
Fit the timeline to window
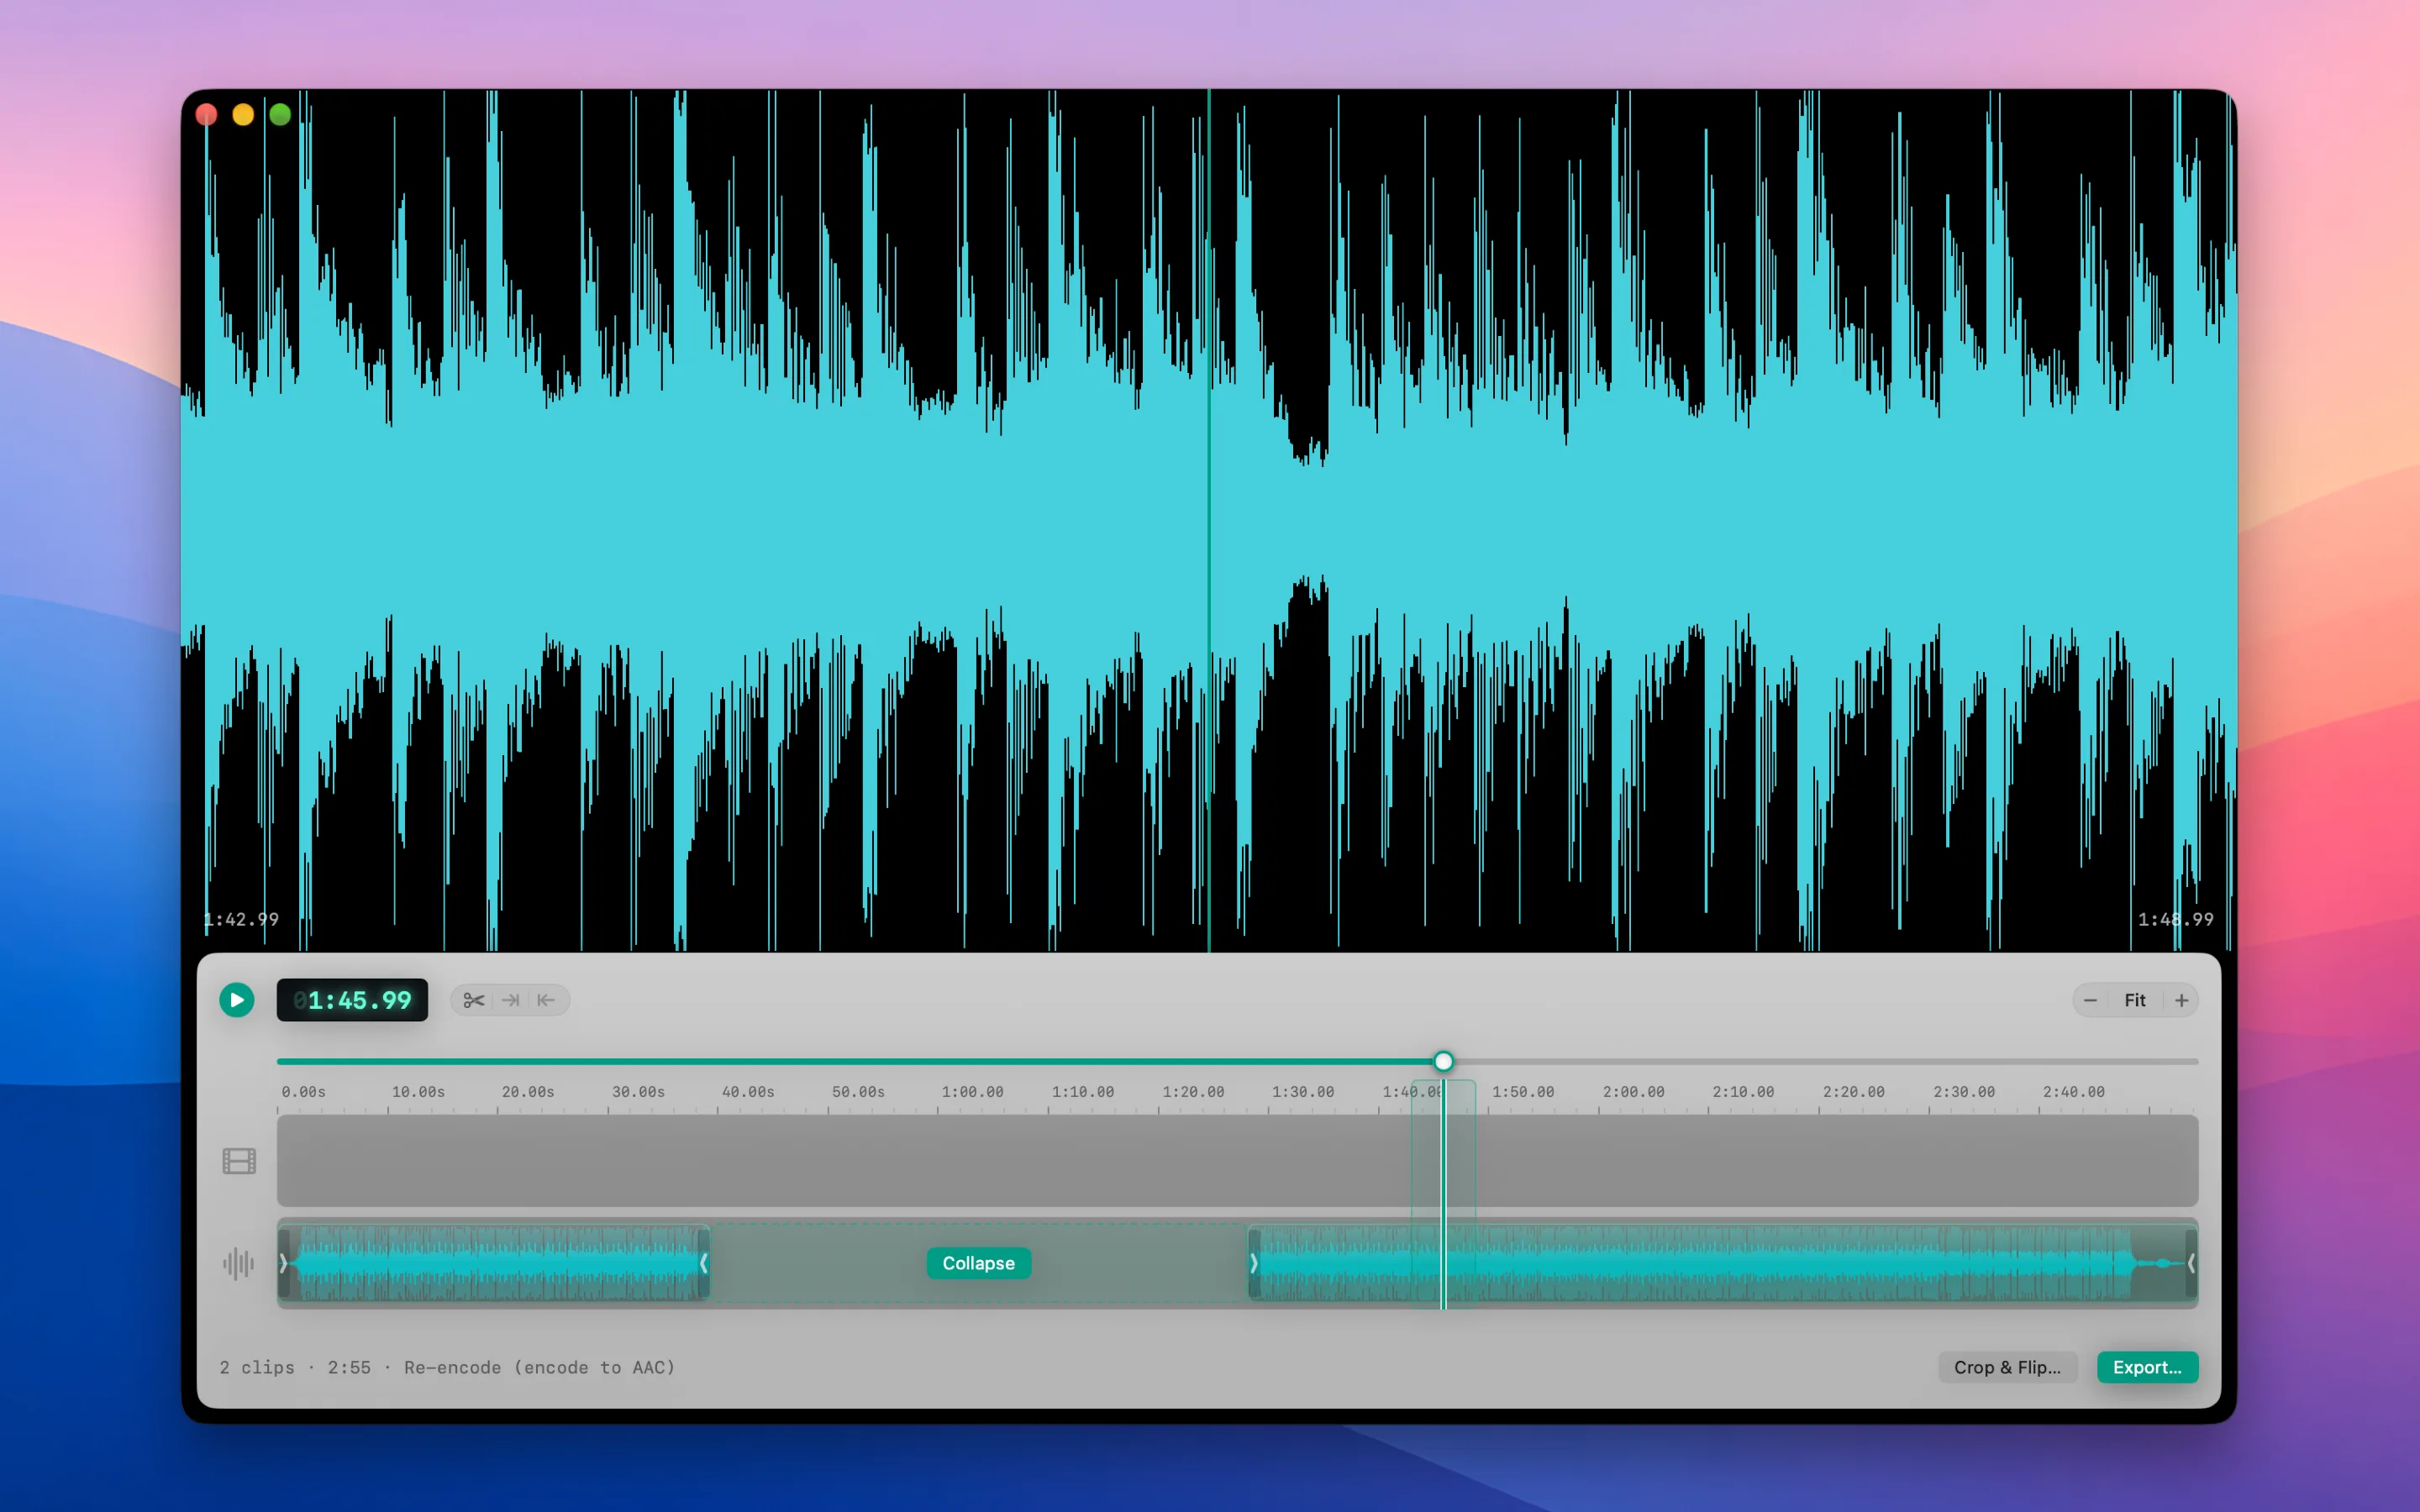point(2135,1000)
